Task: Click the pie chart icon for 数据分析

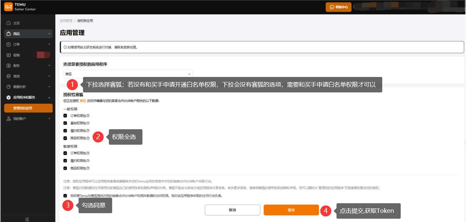Action: [8, 87]
